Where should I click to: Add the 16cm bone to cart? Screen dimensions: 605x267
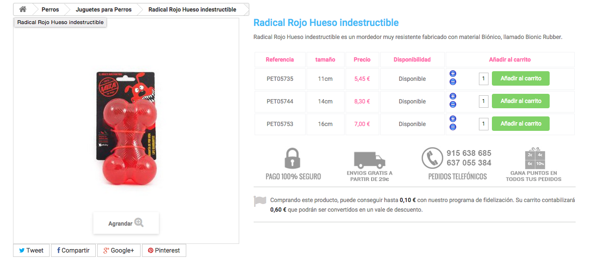tap(520, 124)
